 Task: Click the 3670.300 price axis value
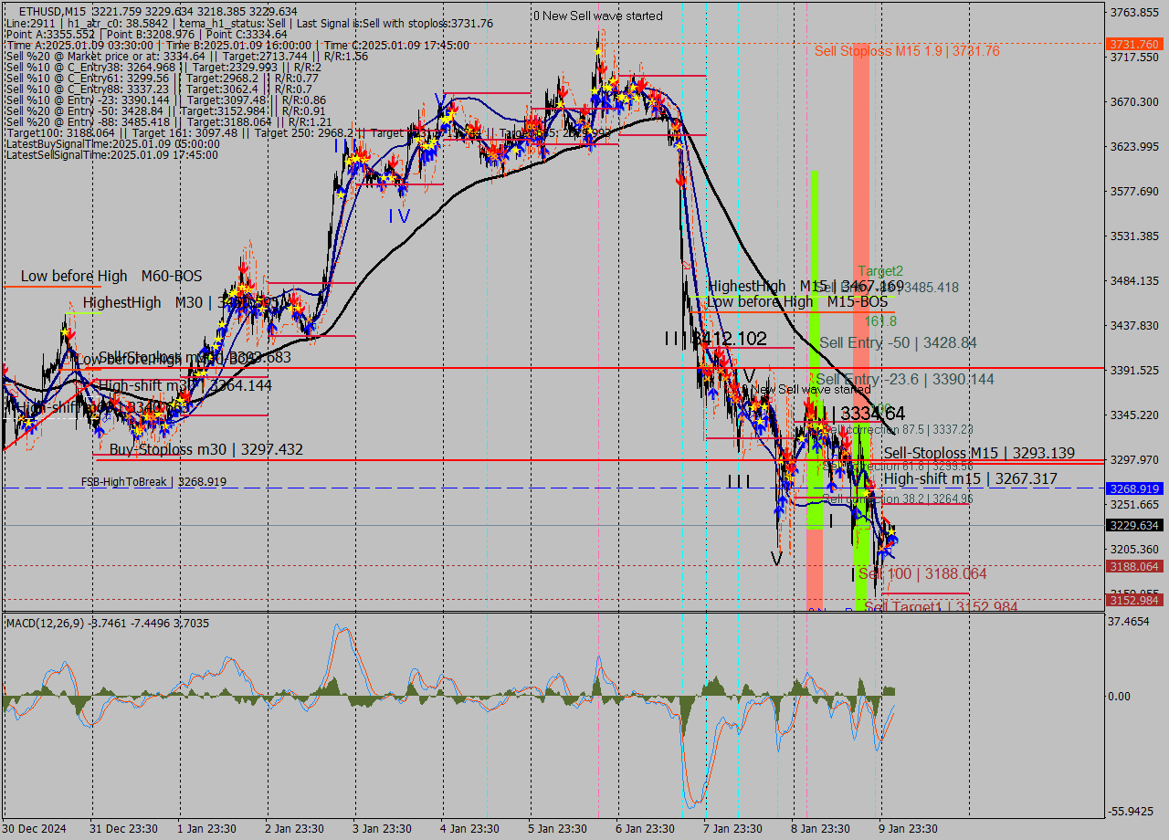(x=1135, y=101)
